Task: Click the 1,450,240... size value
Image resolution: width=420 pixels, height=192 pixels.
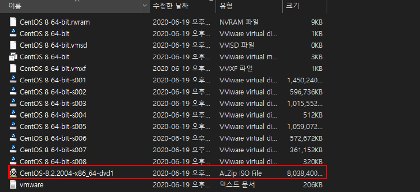Action: coord(305,80)
